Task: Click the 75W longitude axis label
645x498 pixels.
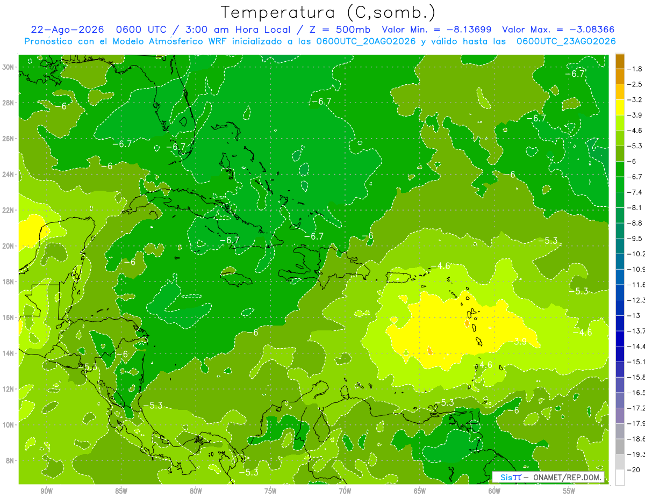Action: [270, 491]
